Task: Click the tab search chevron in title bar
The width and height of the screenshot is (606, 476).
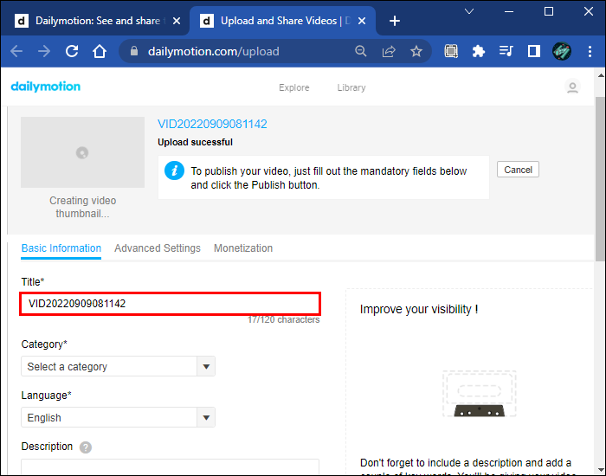Action: [x=469, y=11]
